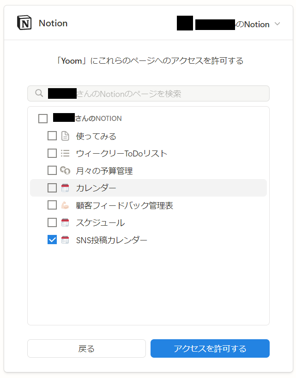Select the 顧客フィードバック管理表 page row

[125, 205]
